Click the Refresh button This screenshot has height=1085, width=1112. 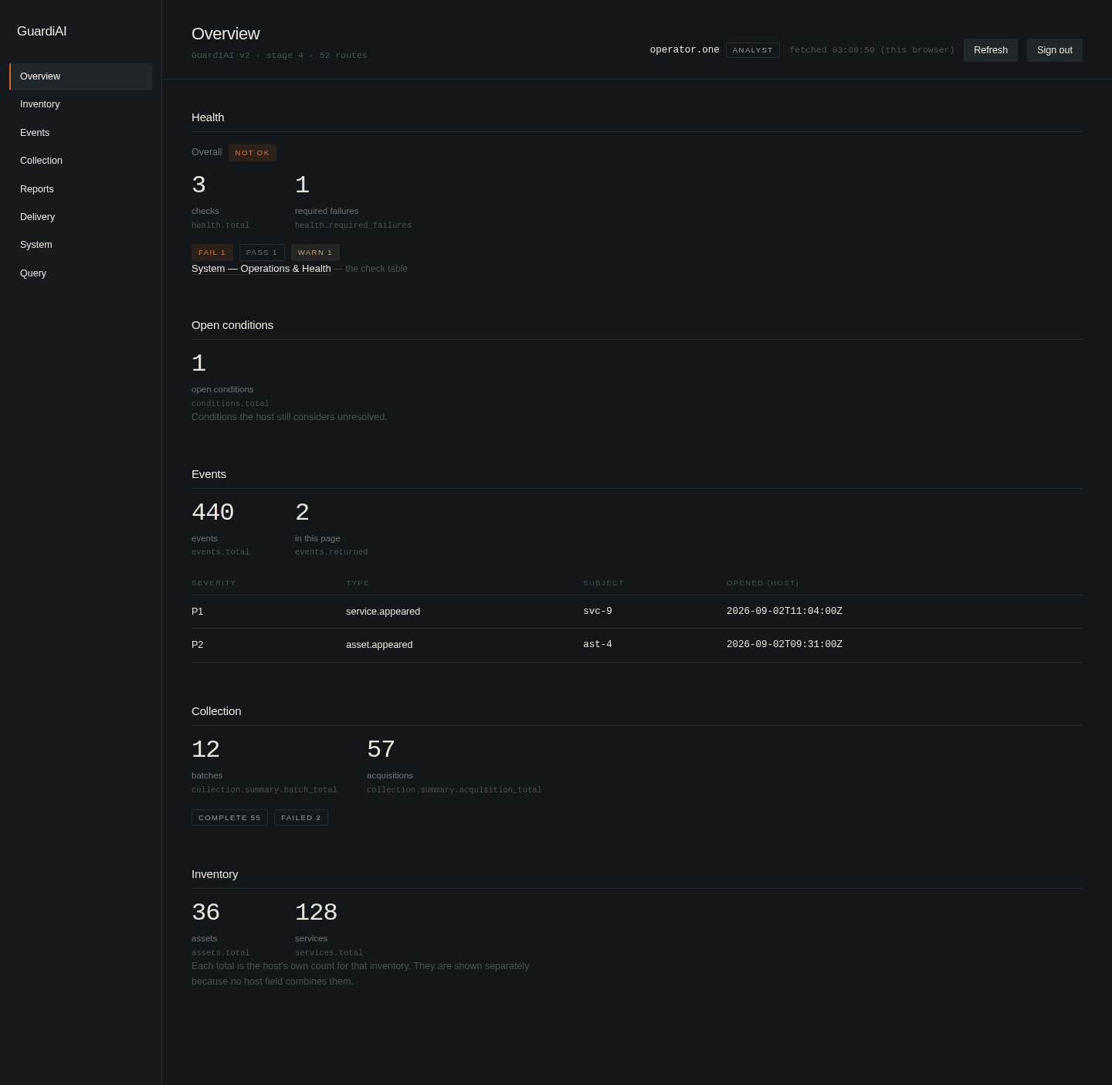click(991, 50)
